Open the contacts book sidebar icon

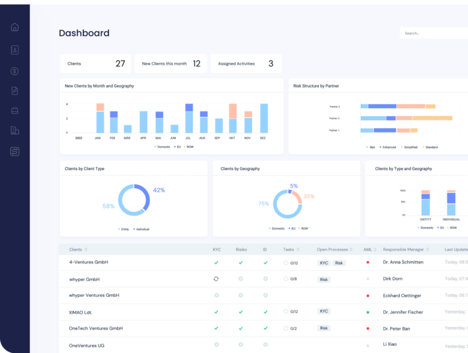coord(15,50)
